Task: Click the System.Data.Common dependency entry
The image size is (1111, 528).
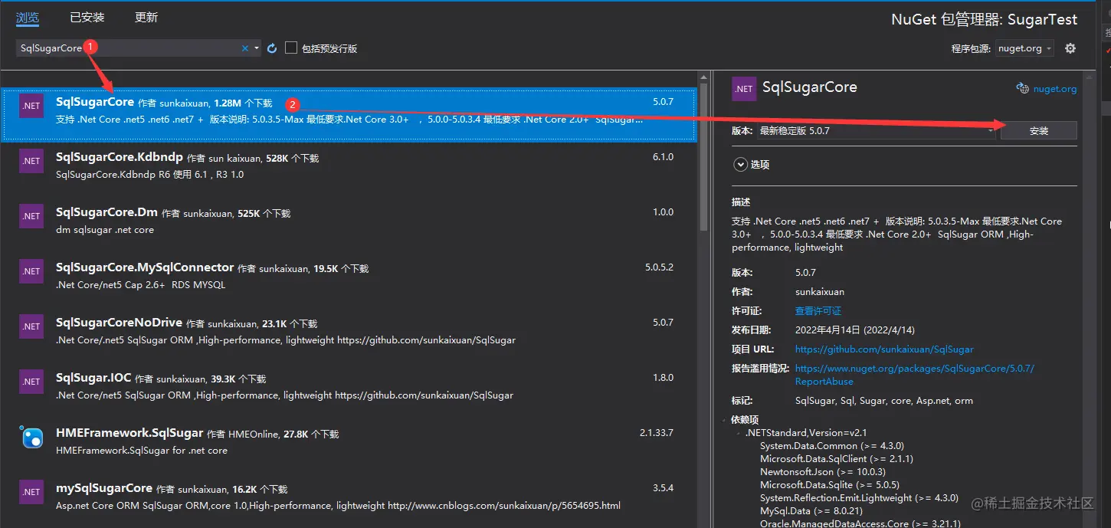Action: coord(832,446)
